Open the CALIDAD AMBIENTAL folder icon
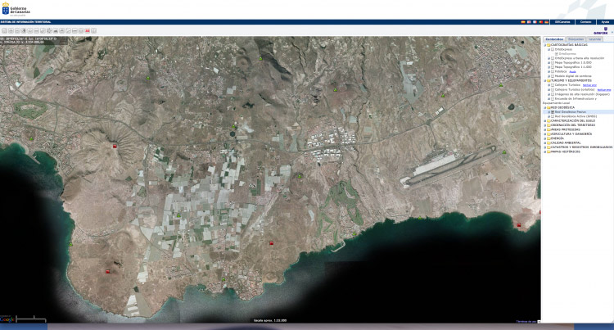 (549, 142)
